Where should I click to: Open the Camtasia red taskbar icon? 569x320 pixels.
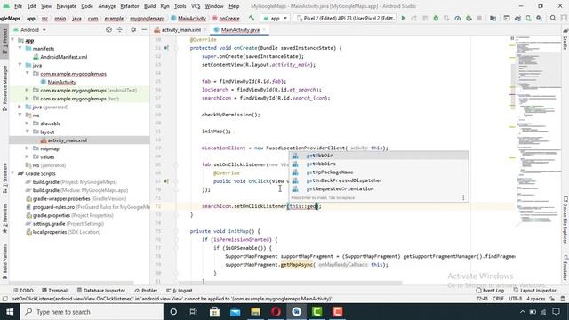[338, 312]
